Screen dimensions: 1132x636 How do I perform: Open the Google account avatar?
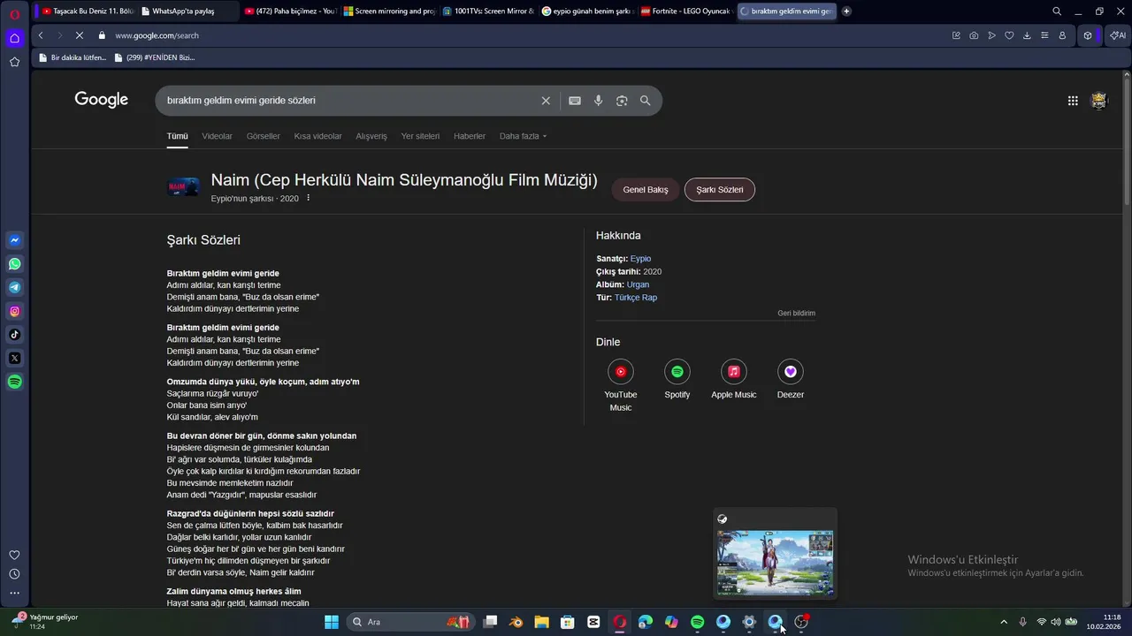(x=1099, y=101)
